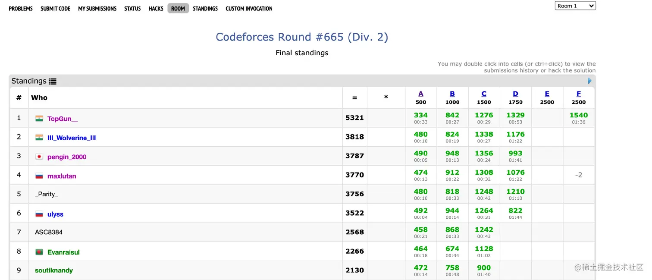This screenshot has width=652, height=280.
Task: Click the * hacks column header
Action: pos(386,98)
